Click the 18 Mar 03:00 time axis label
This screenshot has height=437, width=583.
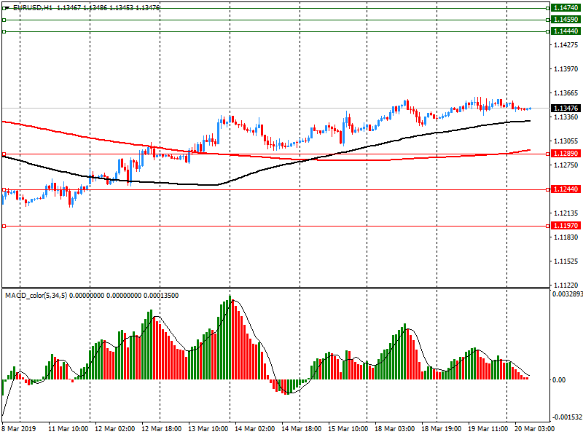click(394, 430)
